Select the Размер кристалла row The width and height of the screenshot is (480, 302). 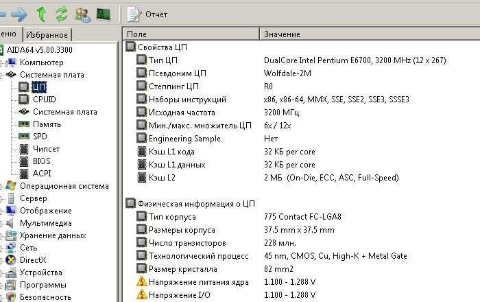pos(302,269)
